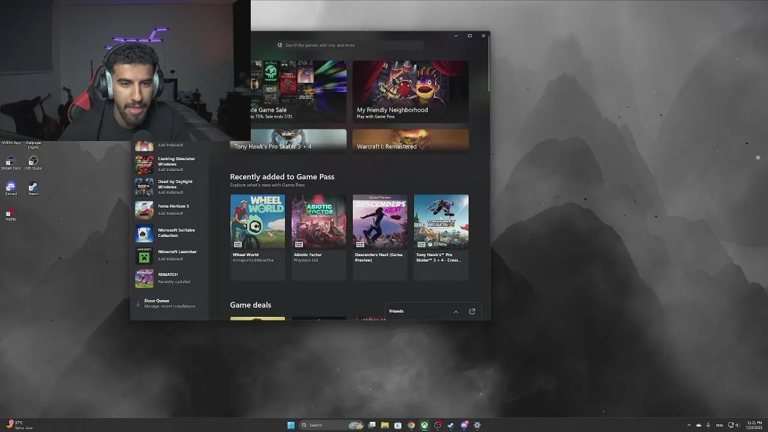The width and height of the screenshot is (768, 432).
Task: Click the Game deals heading
Action: (x=250, y=305)
